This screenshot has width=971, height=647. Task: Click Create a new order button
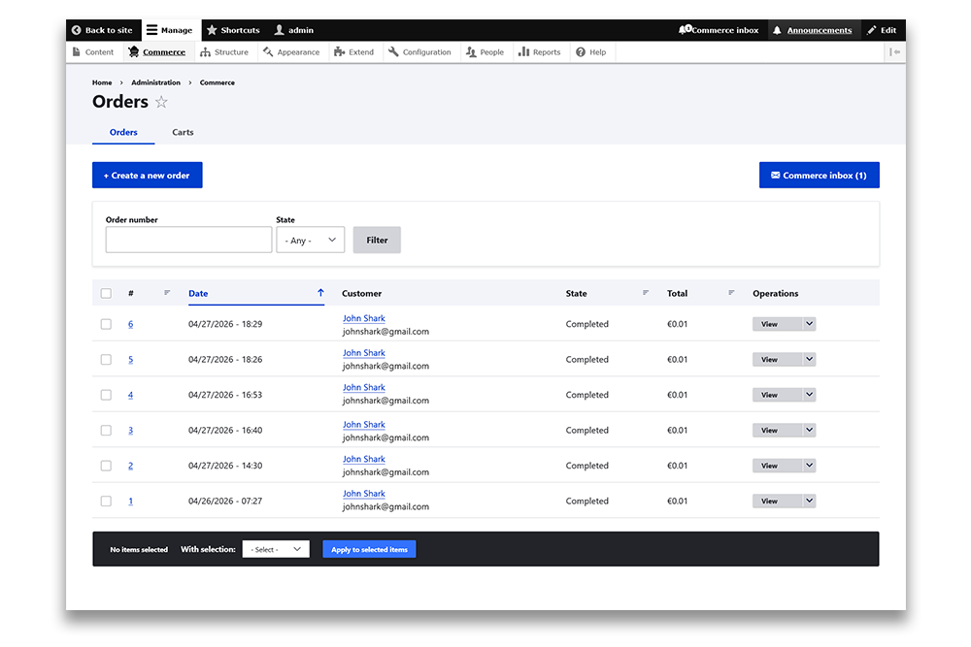[148, 175]
